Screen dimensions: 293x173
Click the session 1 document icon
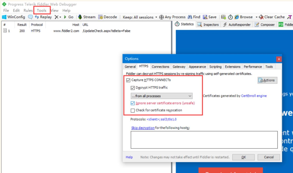pyautogui.click(x=5, y=31)
